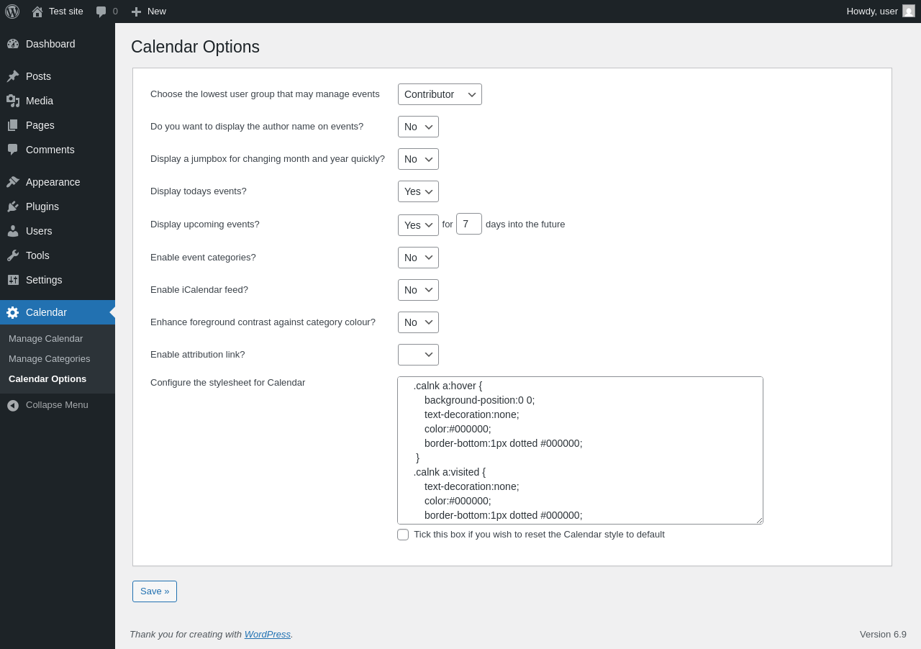This screenshot has height=649, width=921.
Task: Open the Enable attribution link dropdown
Action: [418, 355]
